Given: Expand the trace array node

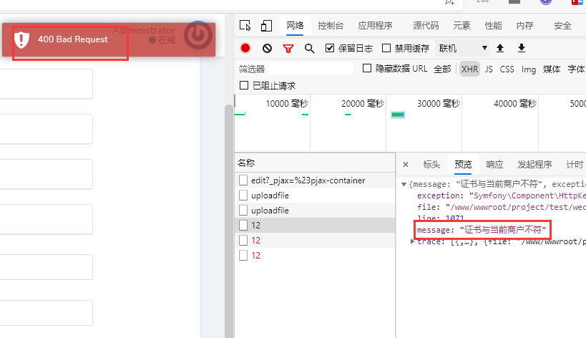Looking at the screenshot, I should (412, 241).
